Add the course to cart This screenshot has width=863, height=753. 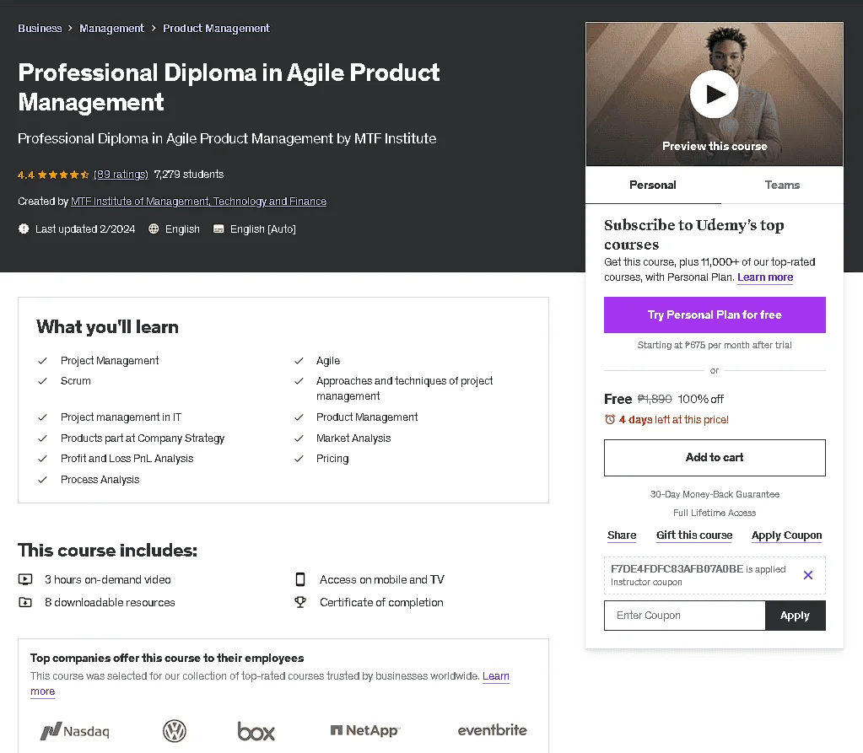[715, 458]
